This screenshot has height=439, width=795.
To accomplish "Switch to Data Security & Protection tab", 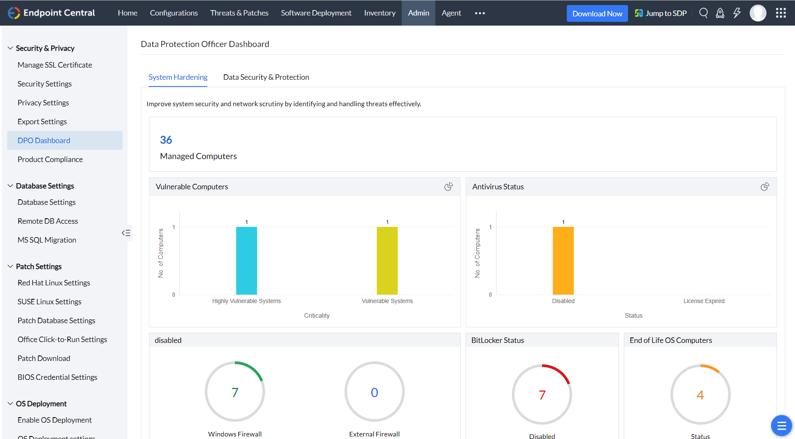I will tap(266, 77).
